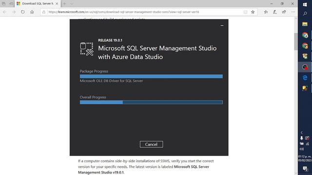Screen dimensions: 312x175
Task: Share this page
Action: 284,12
